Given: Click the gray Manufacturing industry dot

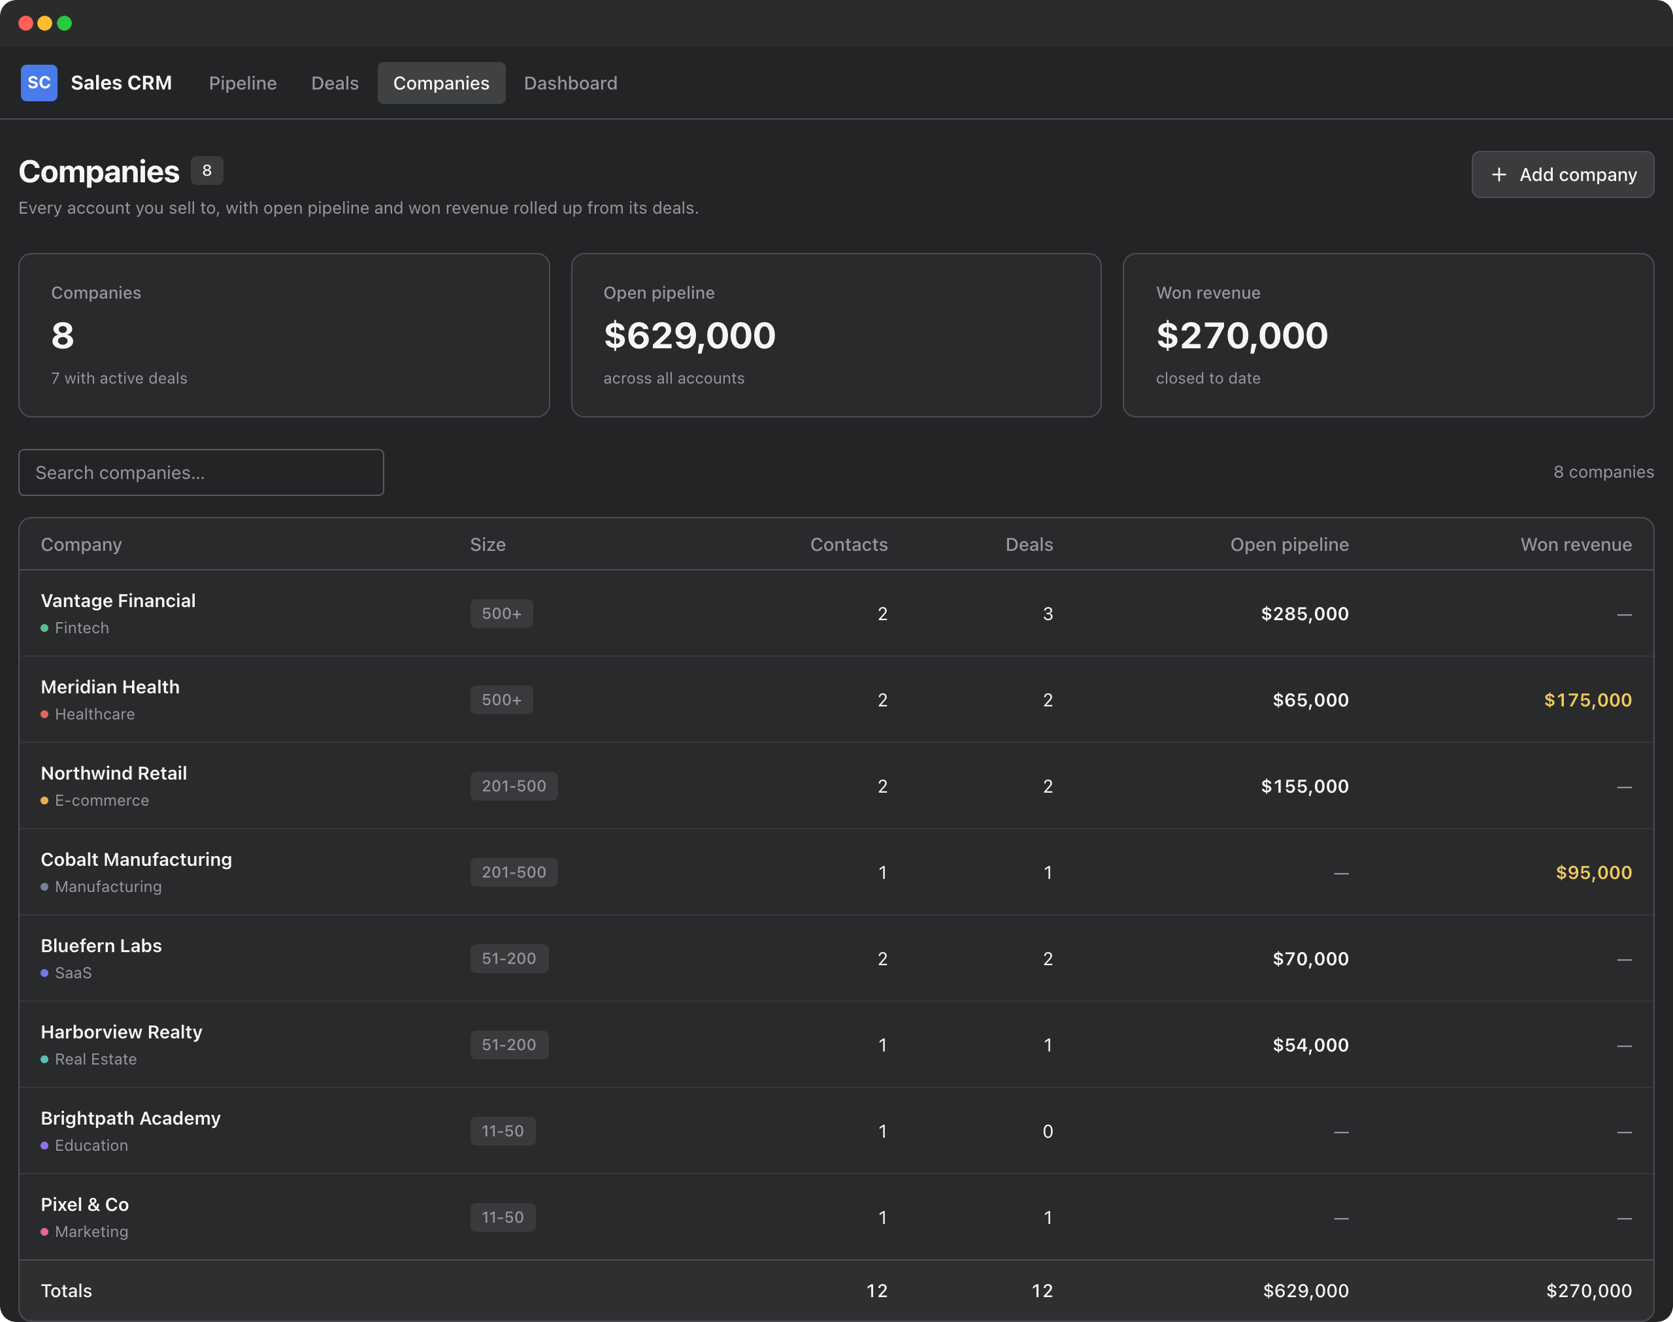Looking at the screenshot, I should [45, 887].
